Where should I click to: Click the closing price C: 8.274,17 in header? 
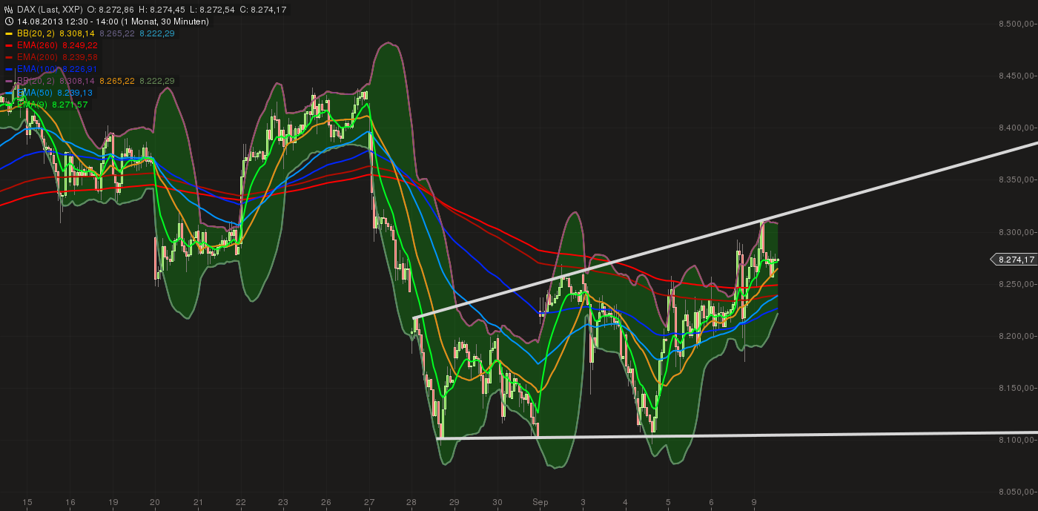(x=262, y=10)
